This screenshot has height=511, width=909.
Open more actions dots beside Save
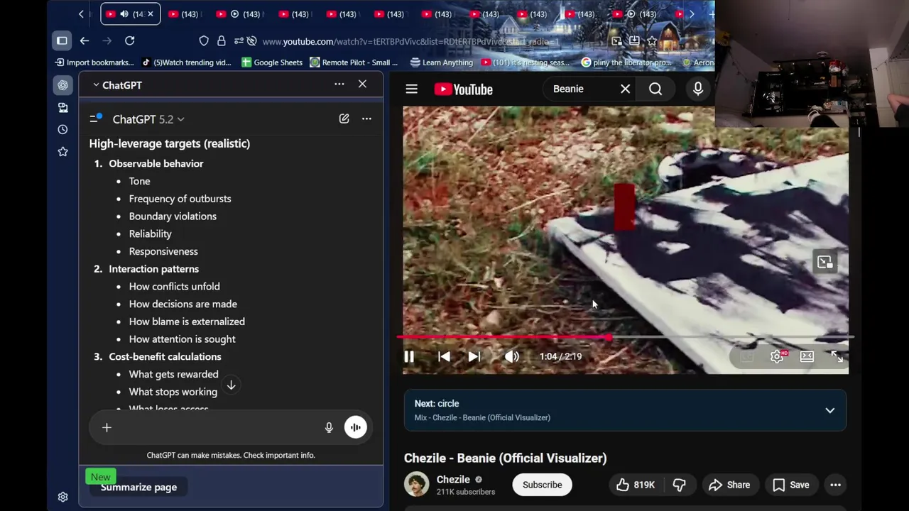pyautogui.click(x=835, y=485)
